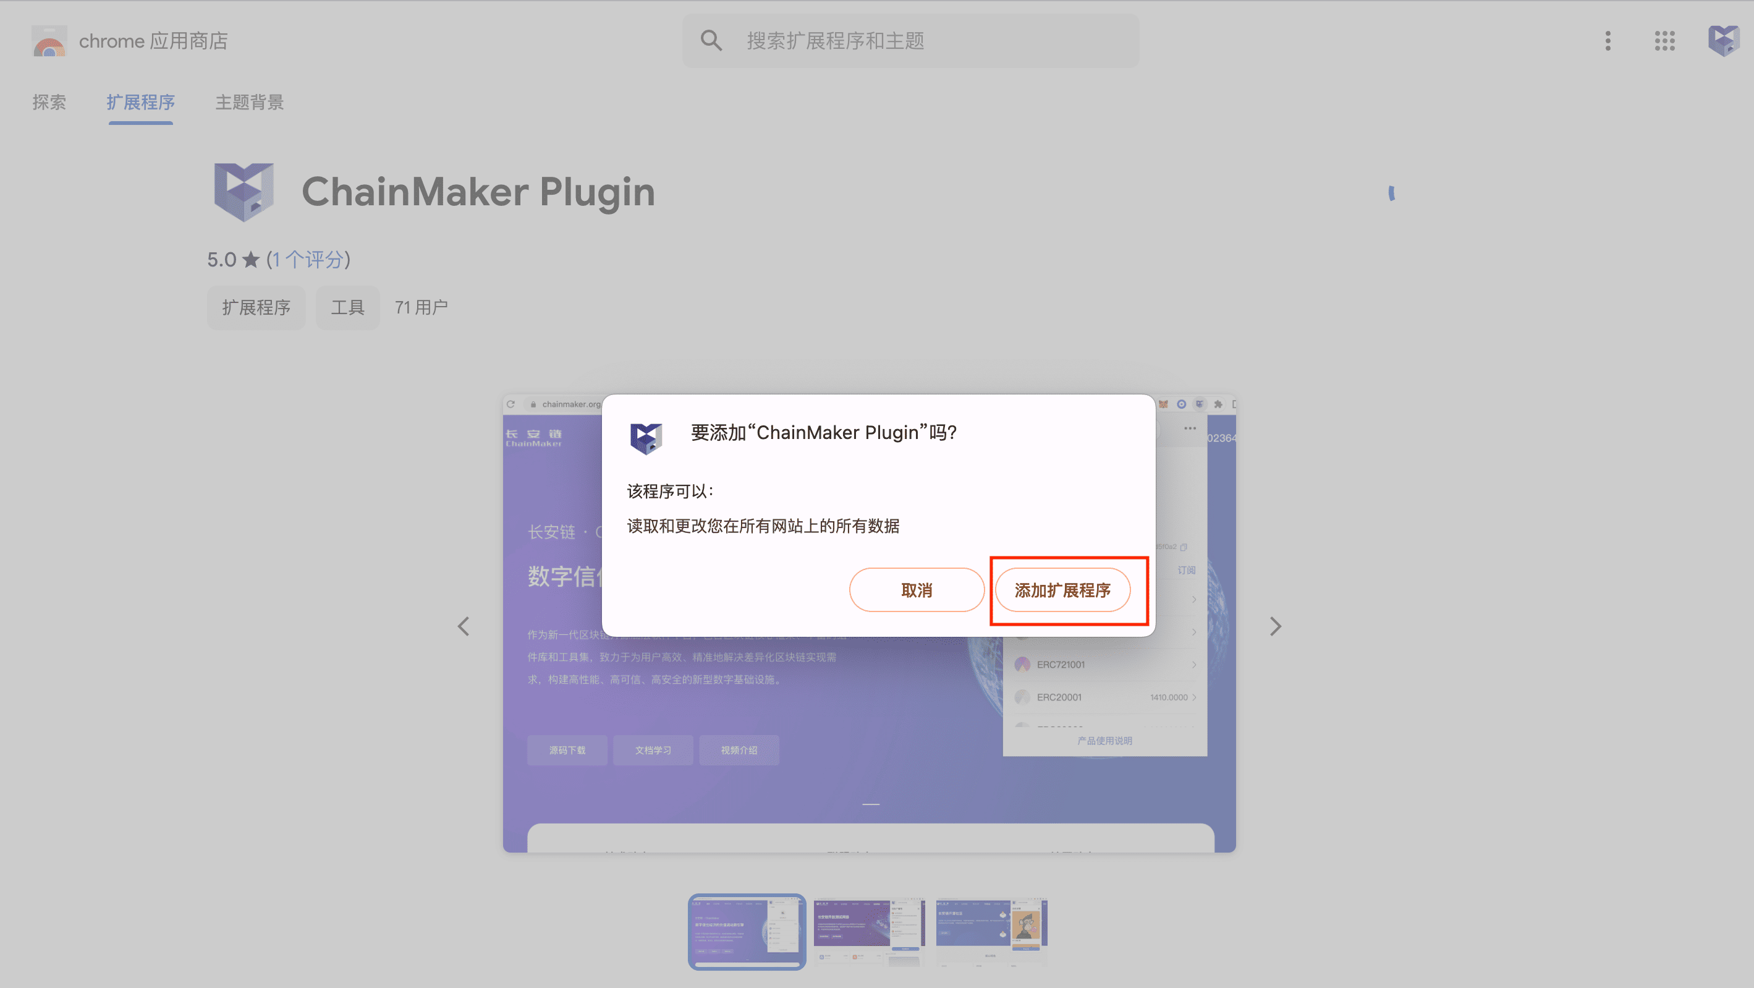The height and width of the screenshot is (988, 1754).
Task: Switch to the 探索 tab
Action: click(x=49, y=102)
